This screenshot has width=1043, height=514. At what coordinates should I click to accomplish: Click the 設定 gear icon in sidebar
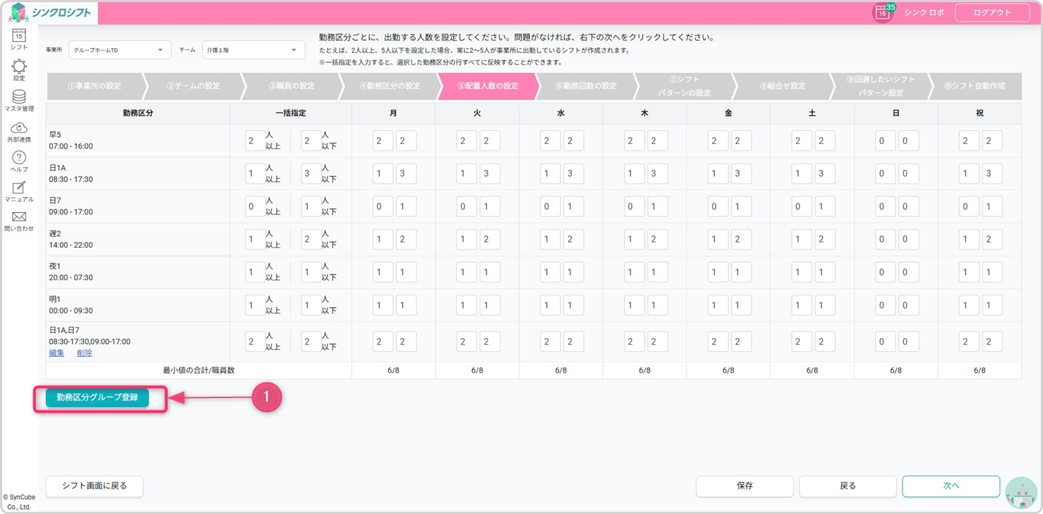(19, 68)
